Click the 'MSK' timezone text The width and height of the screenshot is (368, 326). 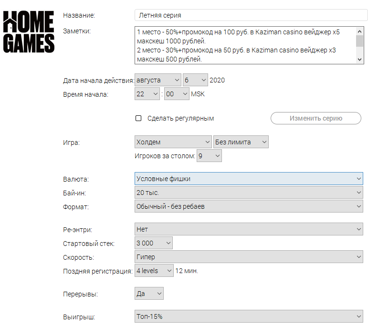click(198, 94)
